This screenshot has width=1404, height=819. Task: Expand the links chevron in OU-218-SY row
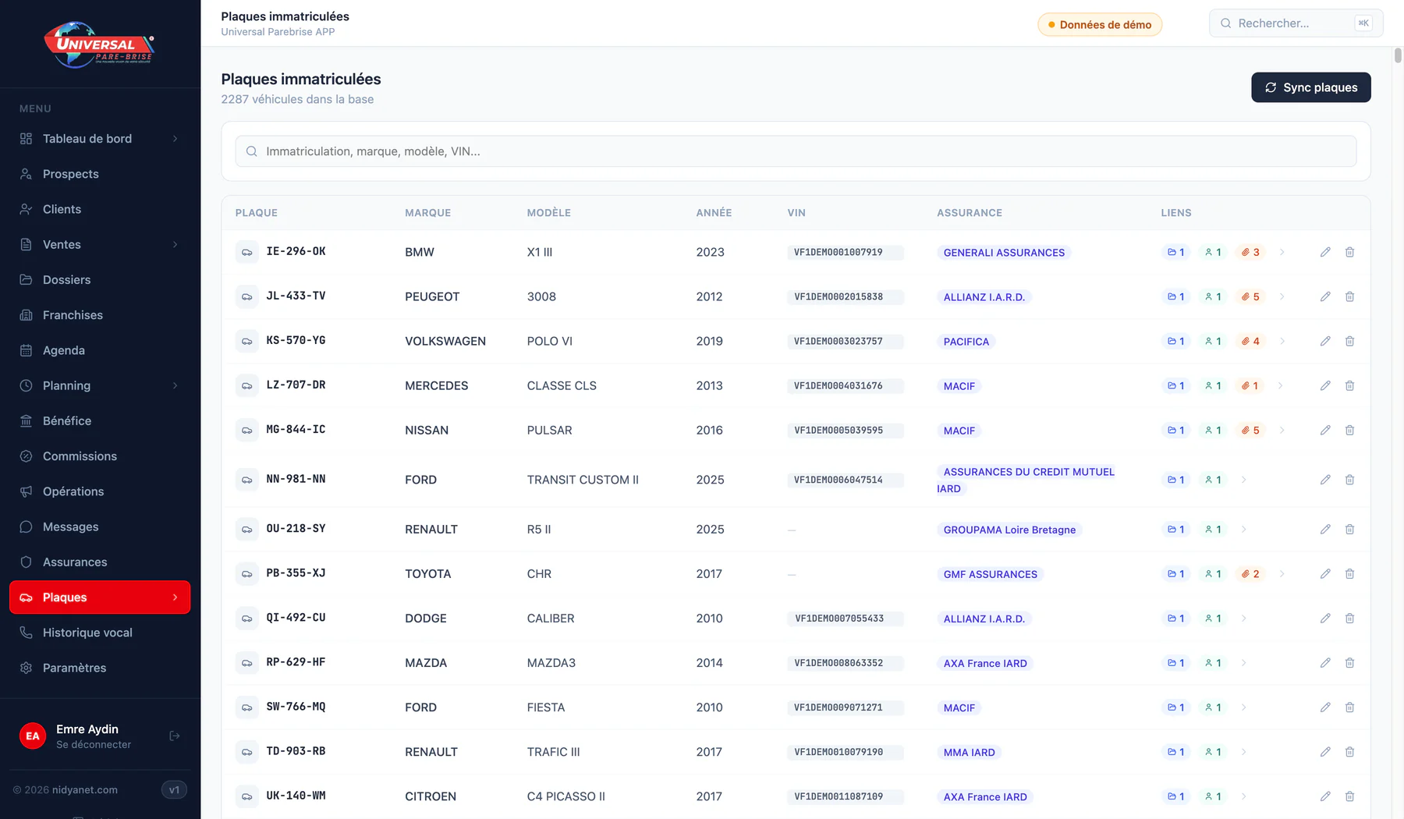pos(1243,529)
